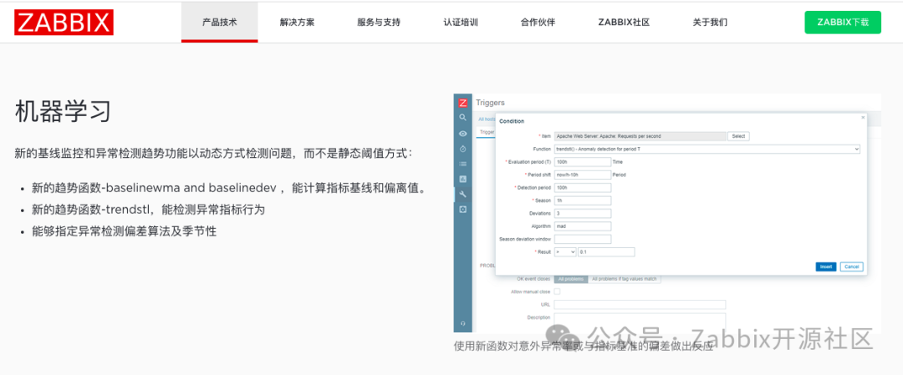Click the Triggers page title
Image resolution: width=903 pixels, height=375 pixels.
490,103
